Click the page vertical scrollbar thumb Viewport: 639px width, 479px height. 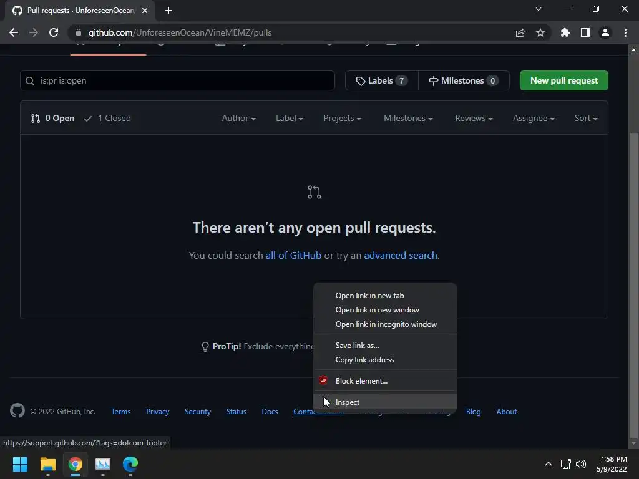tap(633, 284)
